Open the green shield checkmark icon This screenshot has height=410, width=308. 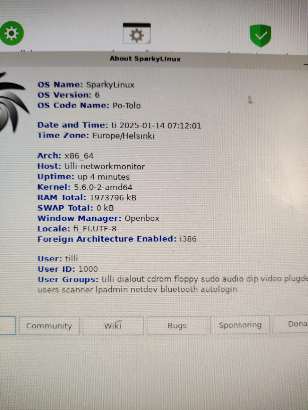pyautogui.click(x=260, y=35)
